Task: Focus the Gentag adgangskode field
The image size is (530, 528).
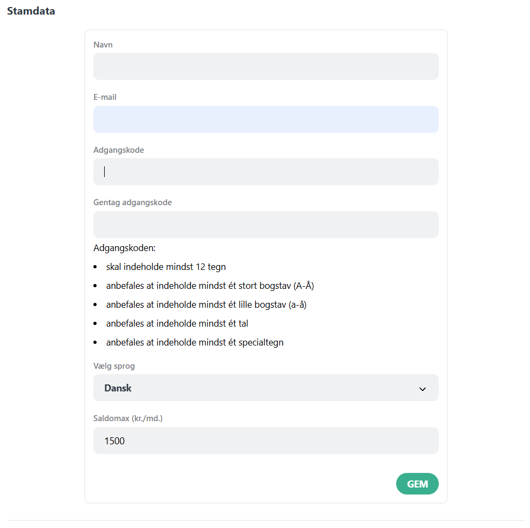Action: coord(266,225)
